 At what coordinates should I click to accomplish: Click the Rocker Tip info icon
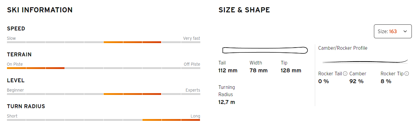(407, 74)
